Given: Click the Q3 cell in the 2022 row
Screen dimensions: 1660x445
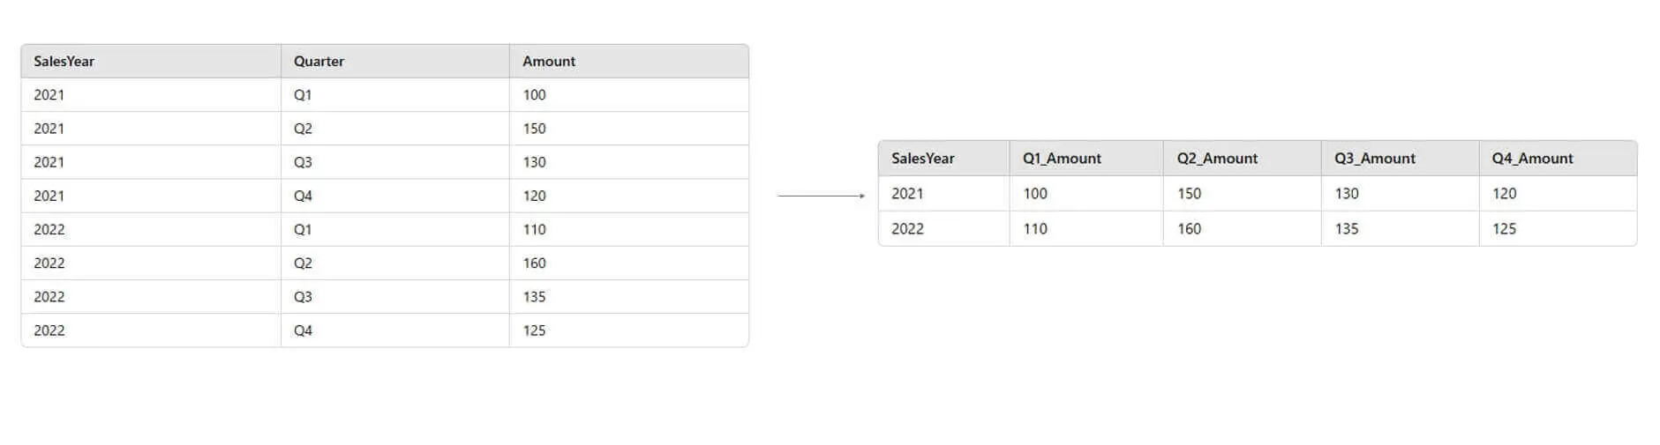Looking at the screenshot, I should (302, 297).
